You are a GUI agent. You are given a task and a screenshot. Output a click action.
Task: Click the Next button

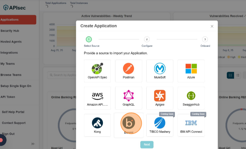147,145
